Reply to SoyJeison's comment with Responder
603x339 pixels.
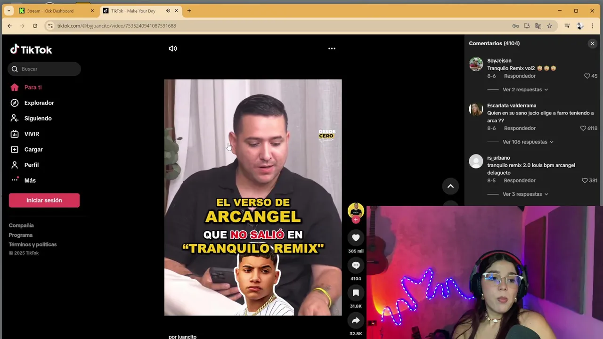[520, 76]
